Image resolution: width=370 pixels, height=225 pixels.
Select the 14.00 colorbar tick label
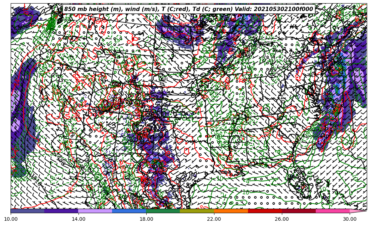click(x=78, y=219)
